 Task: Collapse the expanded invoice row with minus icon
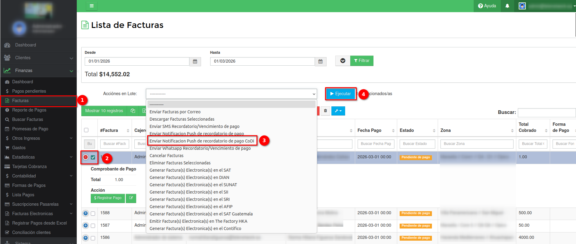[x=86, y=157]
